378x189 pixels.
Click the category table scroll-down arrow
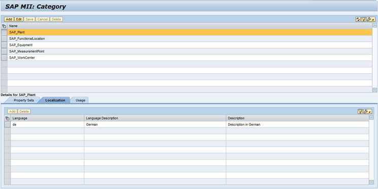(x=374, y=90)
